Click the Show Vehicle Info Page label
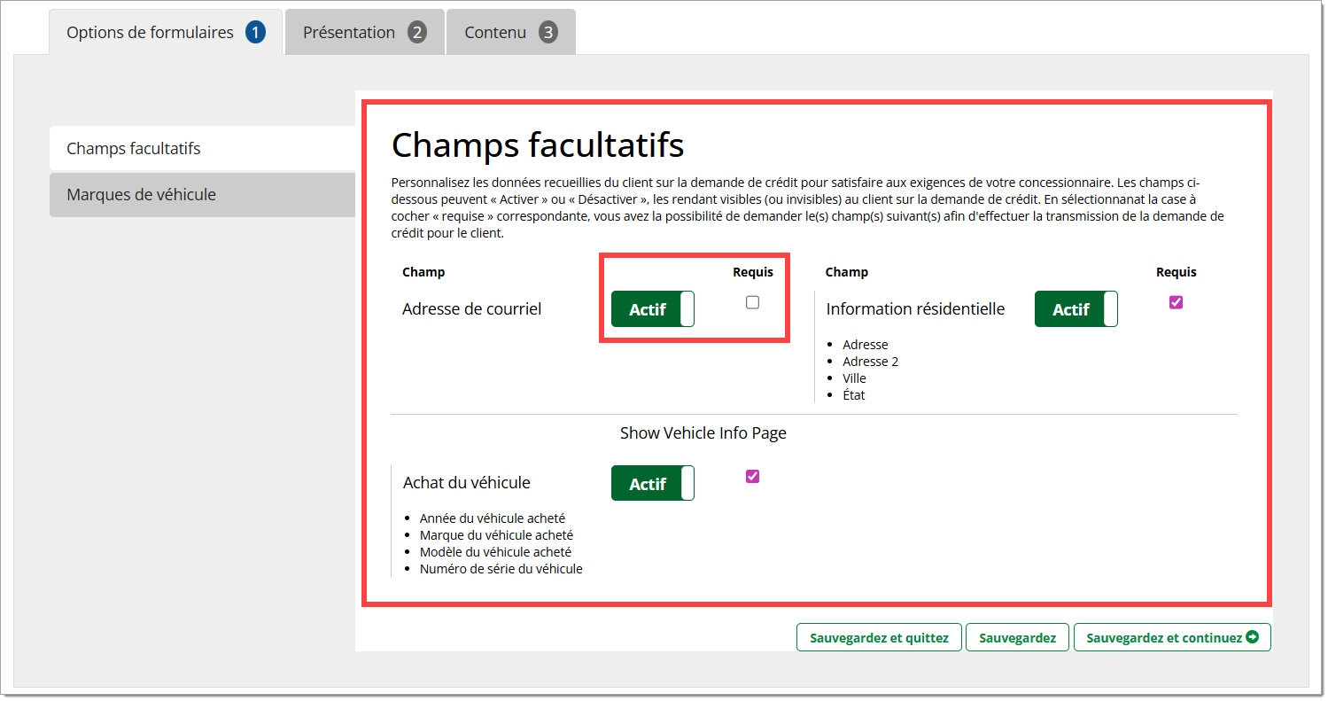Viewport: 1328px width, 701px height. pos(703,433)
